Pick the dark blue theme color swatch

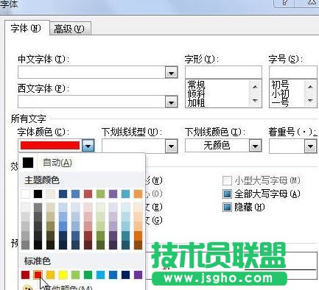tap(63, 194)
